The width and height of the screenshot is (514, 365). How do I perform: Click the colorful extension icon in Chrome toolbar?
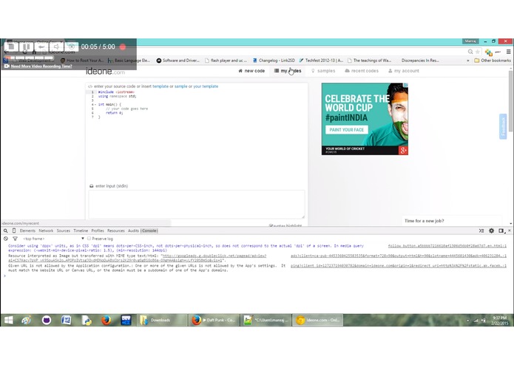tap(489, 52)
